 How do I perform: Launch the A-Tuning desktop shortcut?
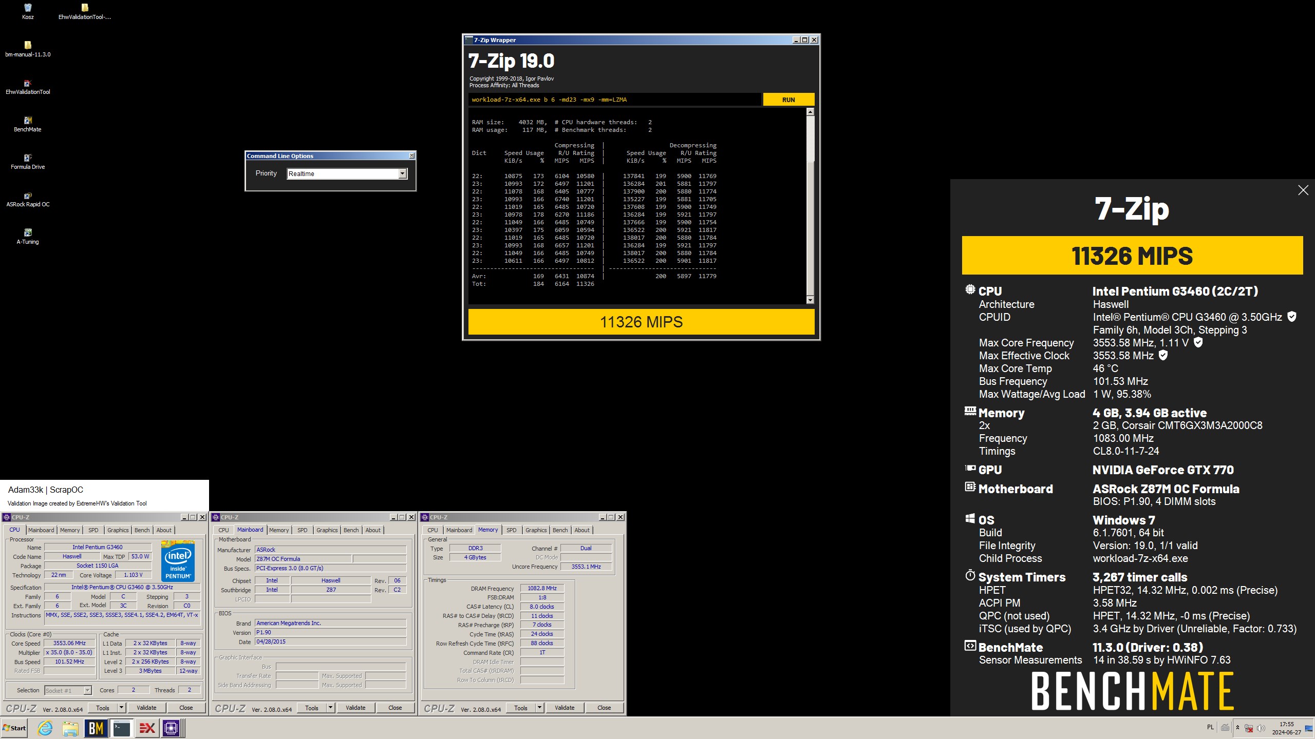[28, 236]
